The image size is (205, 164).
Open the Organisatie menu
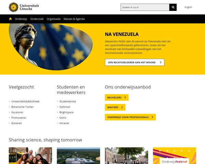tap(54, 19)
